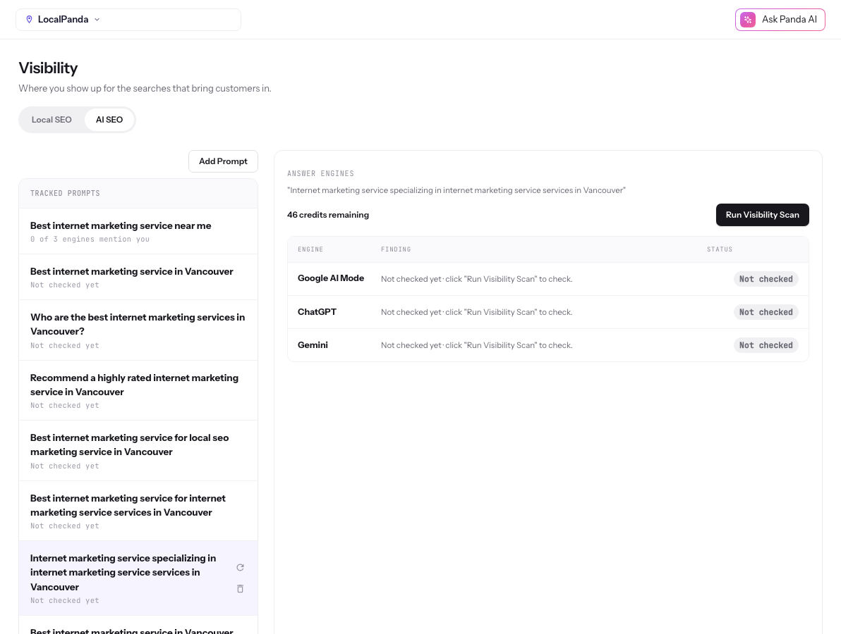841x634 pixels.
Task: Click Not checked badge in ChatGPT row
Action: point(766,312)
